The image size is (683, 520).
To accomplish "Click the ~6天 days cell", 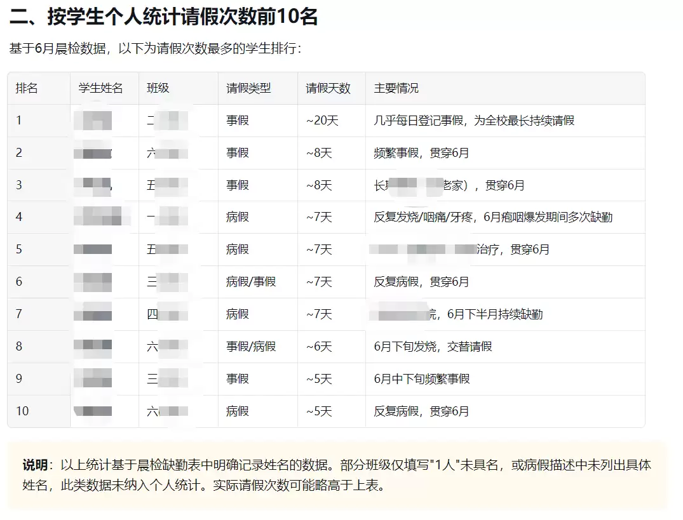I will (319, 347).
